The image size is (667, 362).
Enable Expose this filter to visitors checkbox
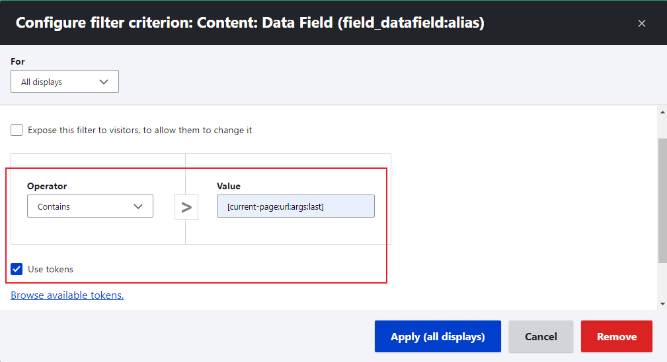[17, 130]
